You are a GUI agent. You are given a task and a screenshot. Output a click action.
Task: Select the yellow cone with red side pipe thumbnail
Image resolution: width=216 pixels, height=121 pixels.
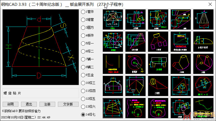click(x=180, y=64)
